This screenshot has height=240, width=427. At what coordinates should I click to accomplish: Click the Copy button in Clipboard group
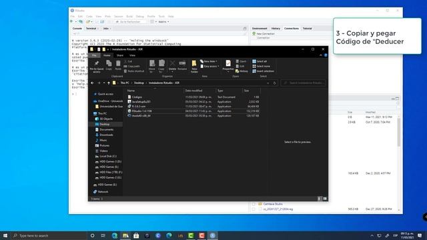click(x=109, y=65)
